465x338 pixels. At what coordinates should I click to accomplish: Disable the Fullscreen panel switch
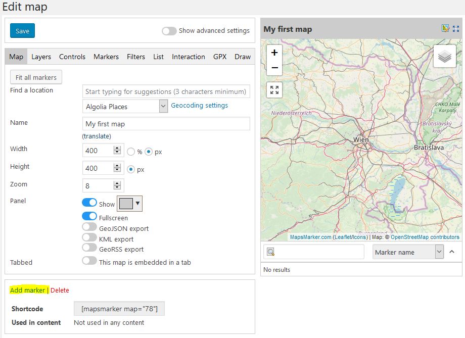(89, 216)
